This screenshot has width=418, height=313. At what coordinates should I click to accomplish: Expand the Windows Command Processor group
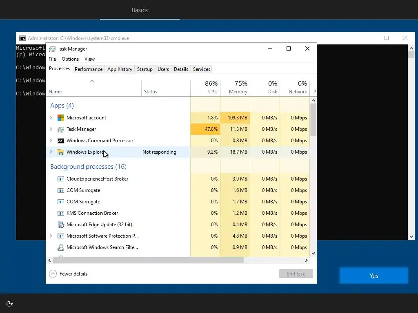[x=51, y=141]
